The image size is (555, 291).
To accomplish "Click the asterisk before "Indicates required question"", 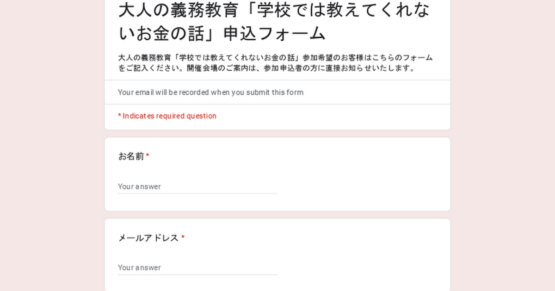I will [x=119, y=116].
